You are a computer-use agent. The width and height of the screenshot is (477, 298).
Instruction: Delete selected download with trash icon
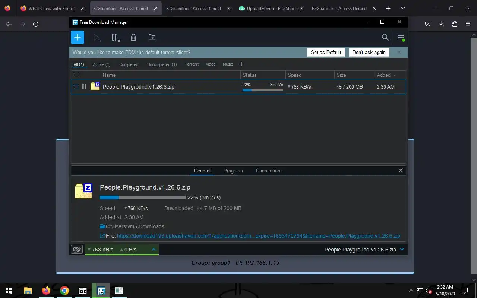tap(133, 37)
